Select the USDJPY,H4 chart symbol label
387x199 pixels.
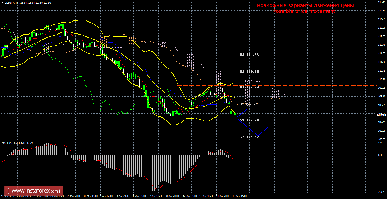(11, 3)
